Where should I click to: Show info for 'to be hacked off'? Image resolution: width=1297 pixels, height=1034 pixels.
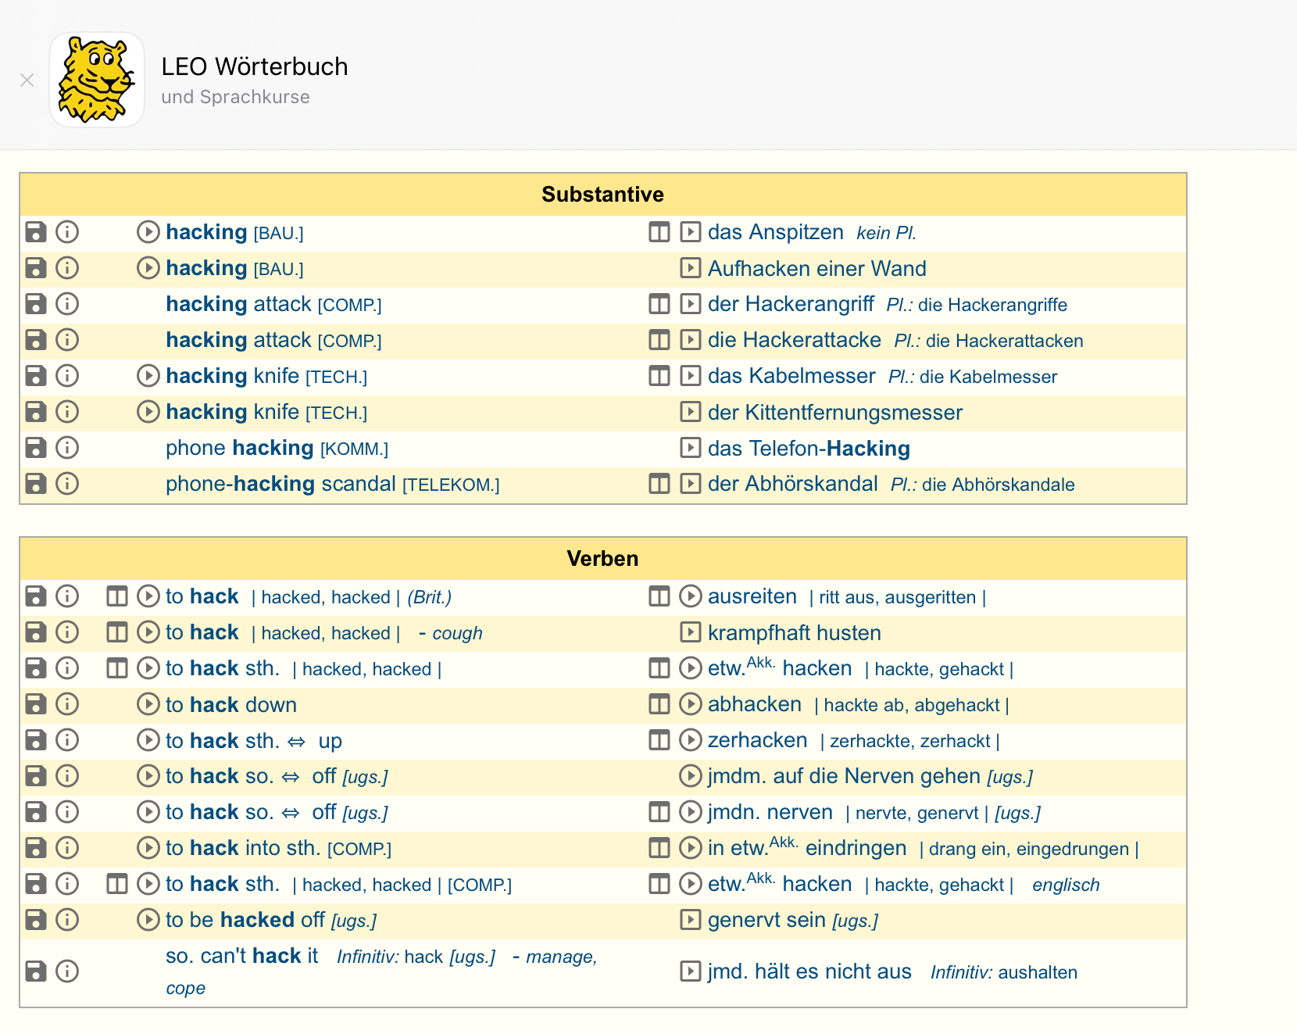click(x=68, y=920)
